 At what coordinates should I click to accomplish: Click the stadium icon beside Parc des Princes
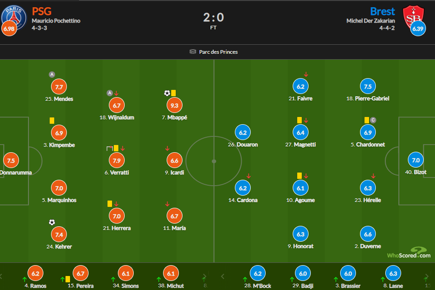(x=193, y=51)
